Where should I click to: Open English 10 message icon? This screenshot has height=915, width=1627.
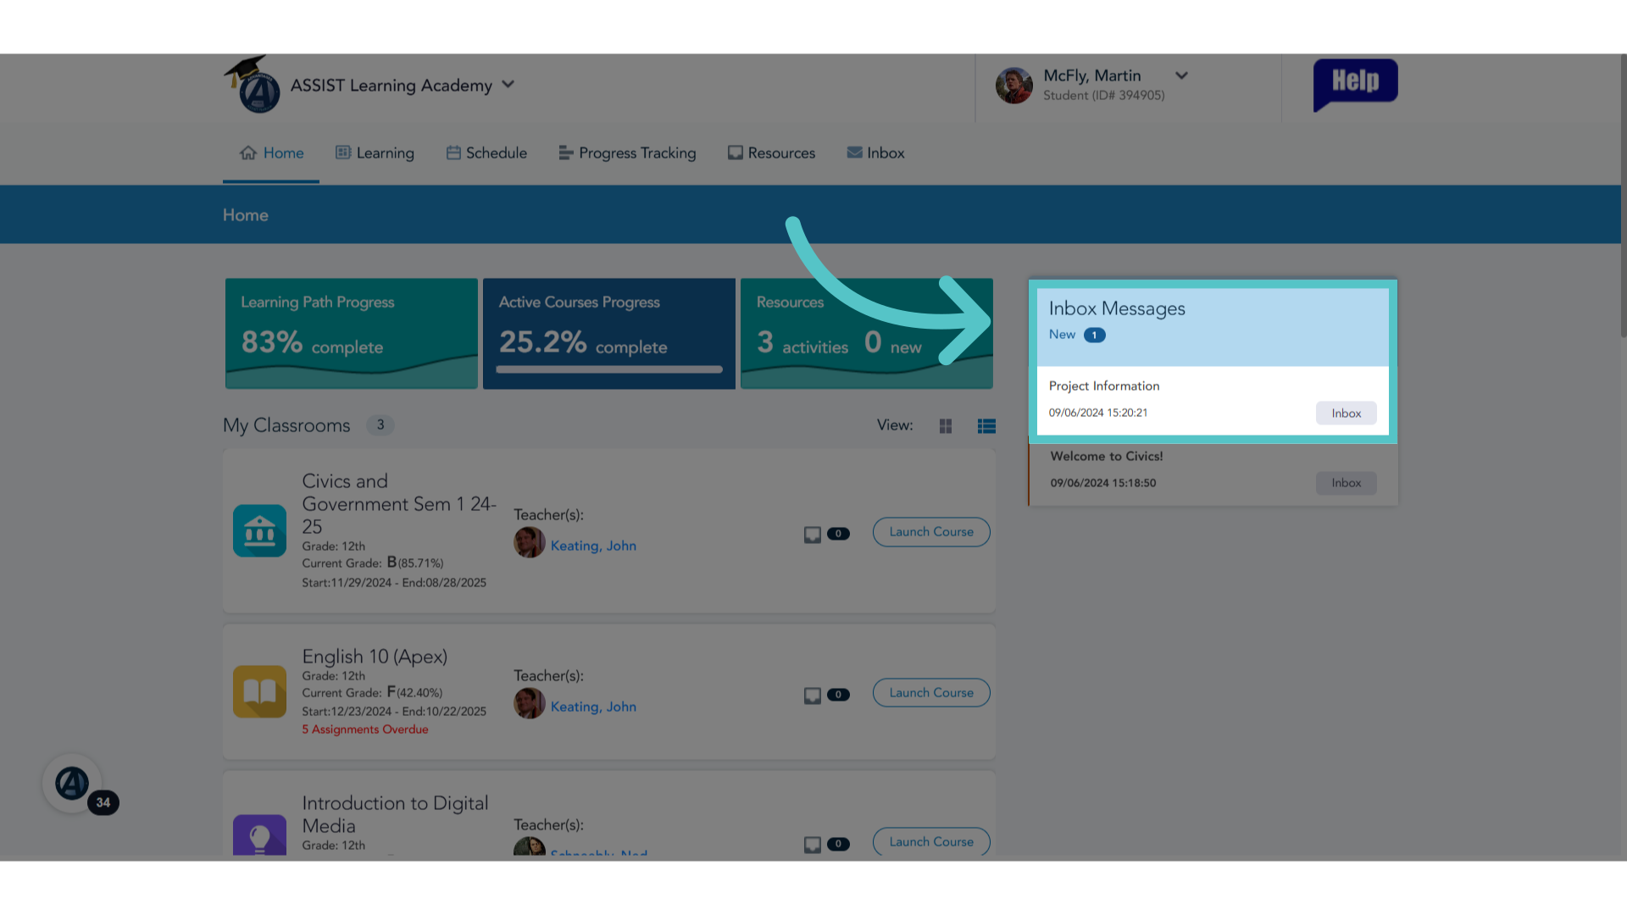[813, 696]
